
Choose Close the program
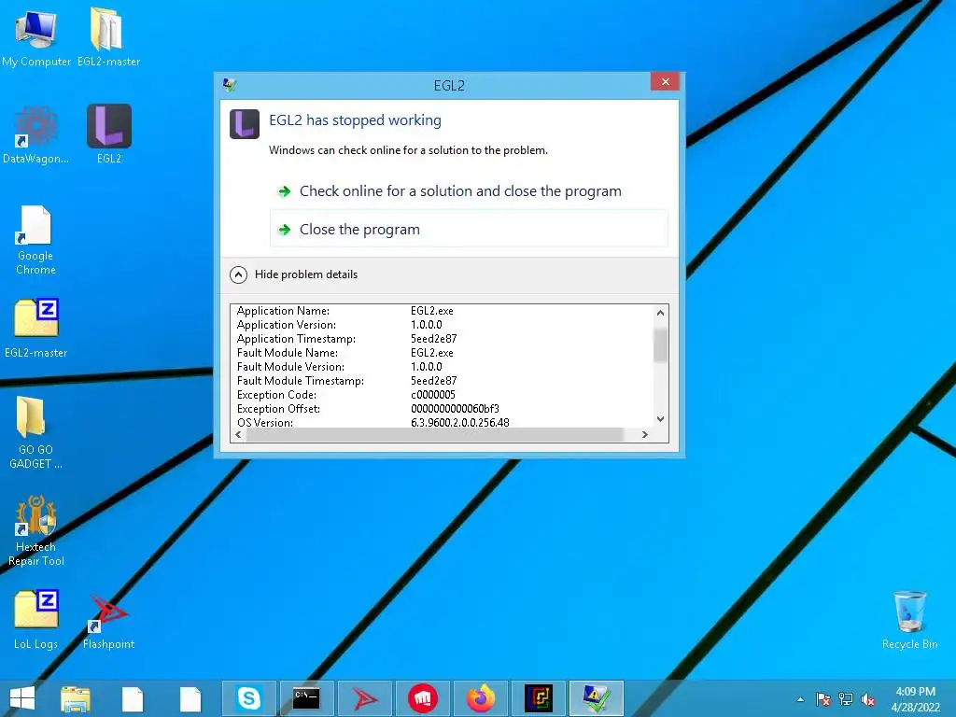(x=469, y=230)
